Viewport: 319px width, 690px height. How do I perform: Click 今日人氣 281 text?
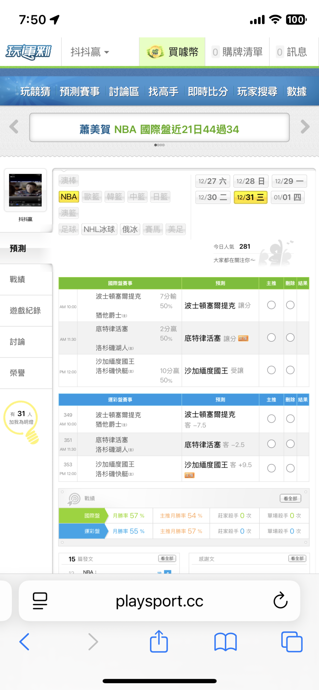pyautogui.click(x=232, y=246)
